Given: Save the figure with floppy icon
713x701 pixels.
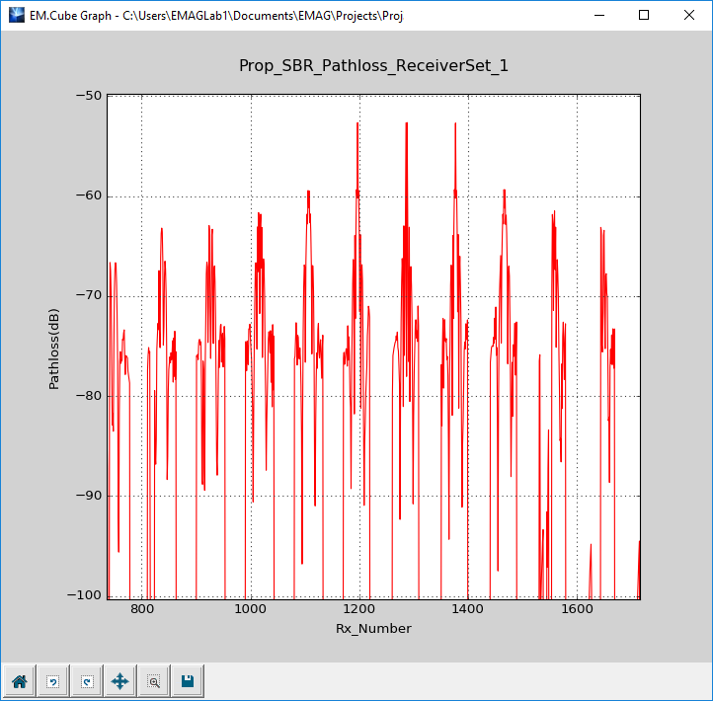Looking at the screenshot, I should click(187, 681).
